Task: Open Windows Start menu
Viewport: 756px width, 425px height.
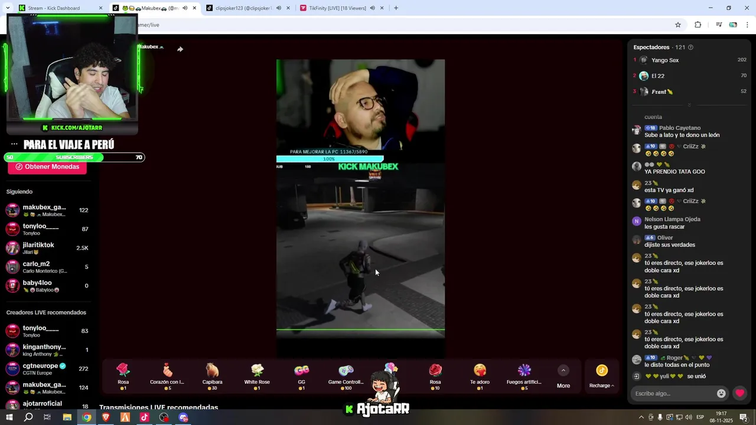Action: point(9,417)
